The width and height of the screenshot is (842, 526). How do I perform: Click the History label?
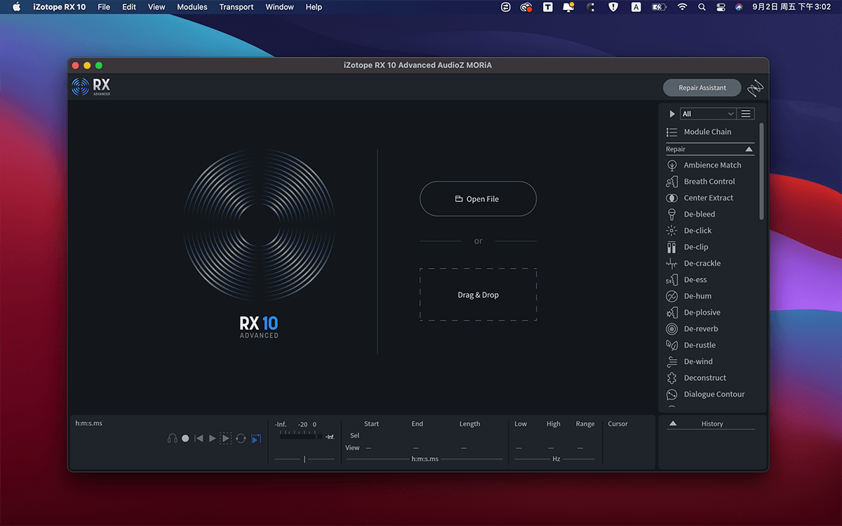click(x=711, y=424)
